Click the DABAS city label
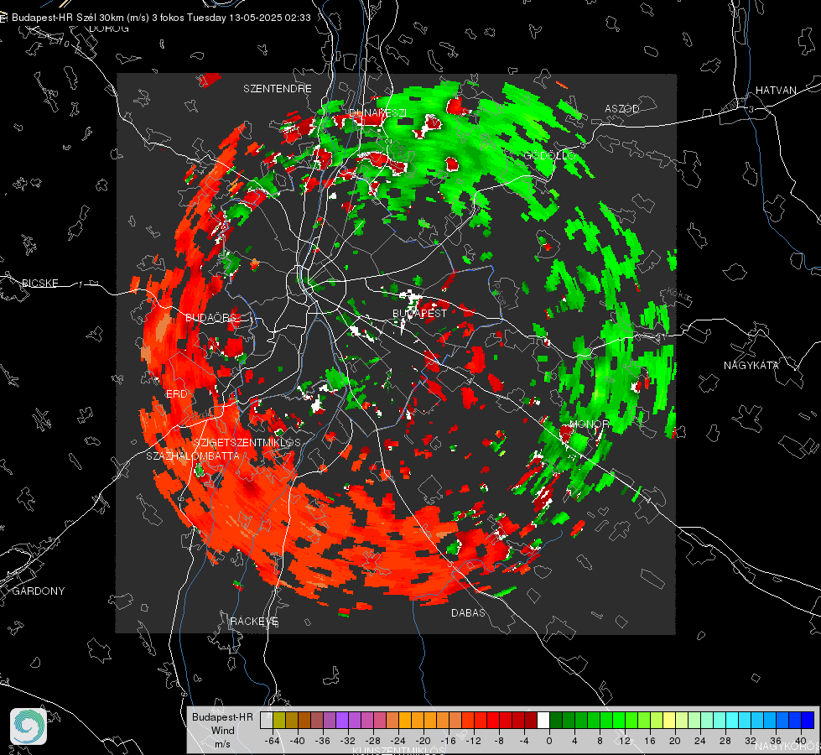Image resolution: width=821 pixels, height=755 pixels. [x=468, y=612]
